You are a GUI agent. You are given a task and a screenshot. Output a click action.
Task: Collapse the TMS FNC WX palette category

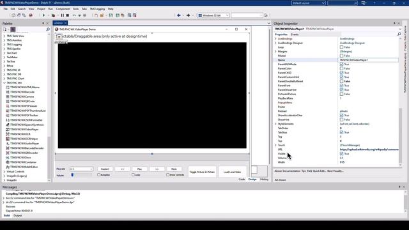pos(4,83)
